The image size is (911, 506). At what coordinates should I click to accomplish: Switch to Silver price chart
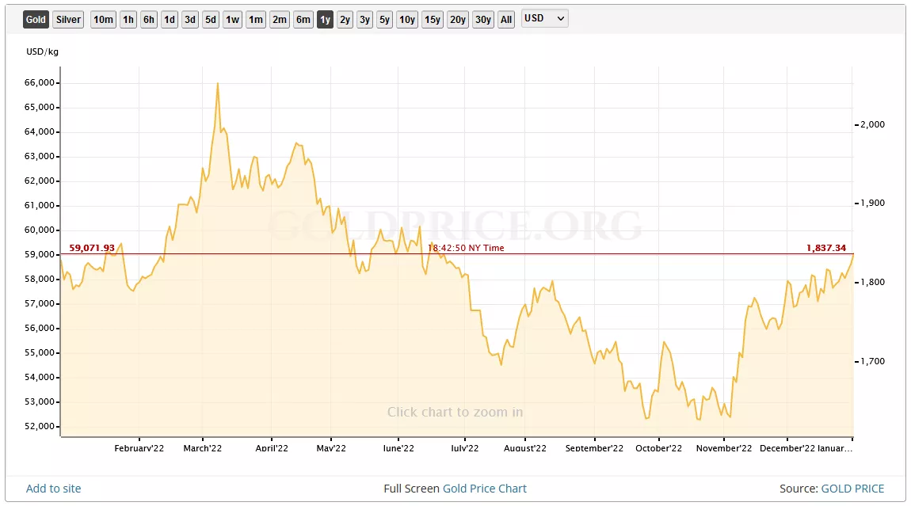(x=68, y=20)
